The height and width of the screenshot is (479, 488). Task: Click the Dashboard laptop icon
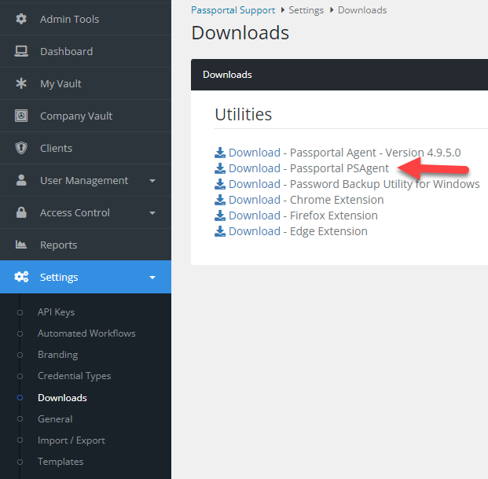[21, 51]
